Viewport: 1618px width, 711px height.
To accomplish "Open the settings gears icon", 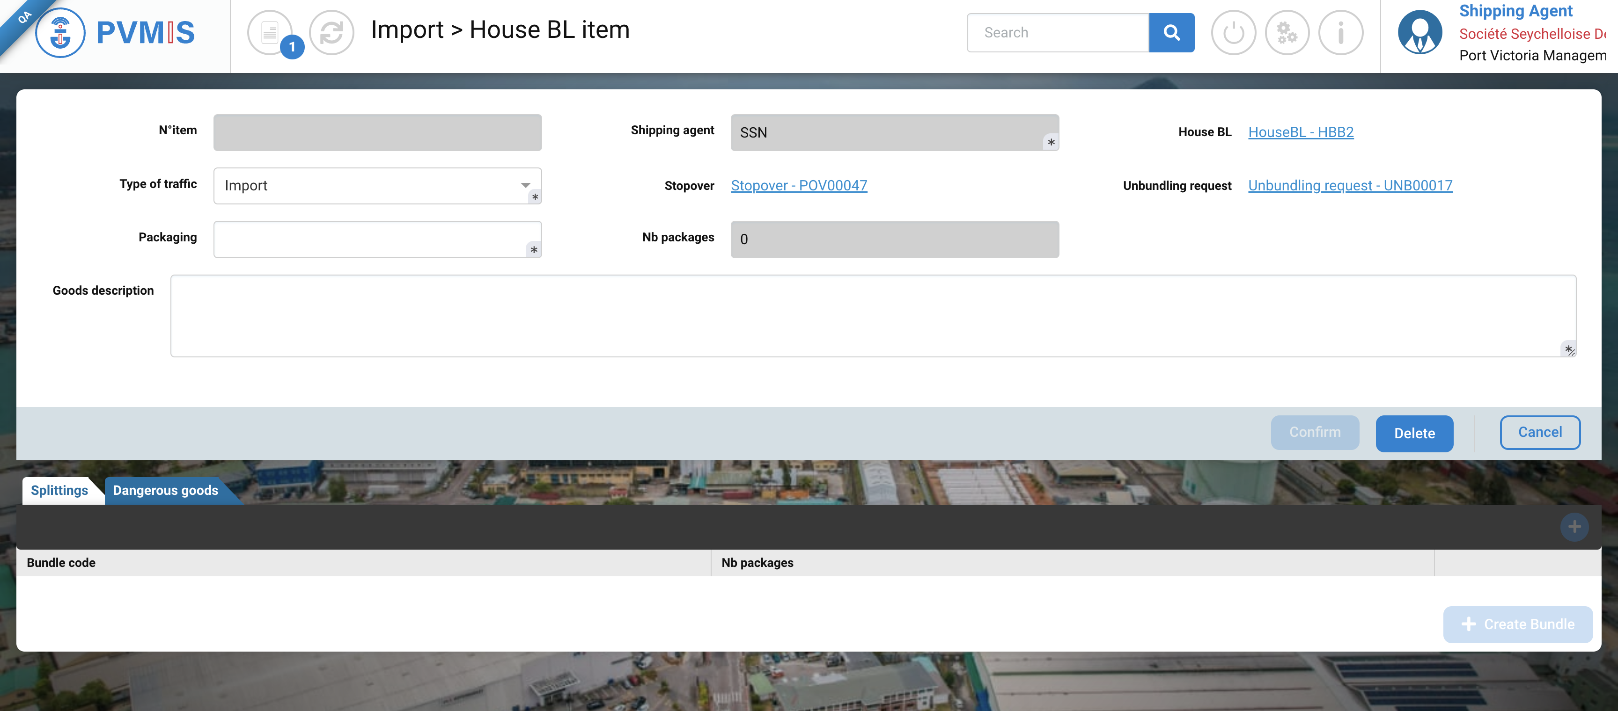I will pyautogui.click(x=1287, y=33).
